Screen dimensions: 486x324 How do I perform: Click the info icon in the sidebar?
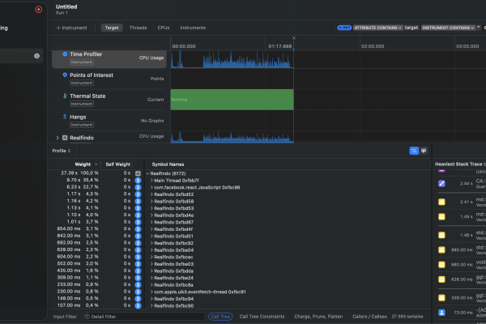point(37,56)
